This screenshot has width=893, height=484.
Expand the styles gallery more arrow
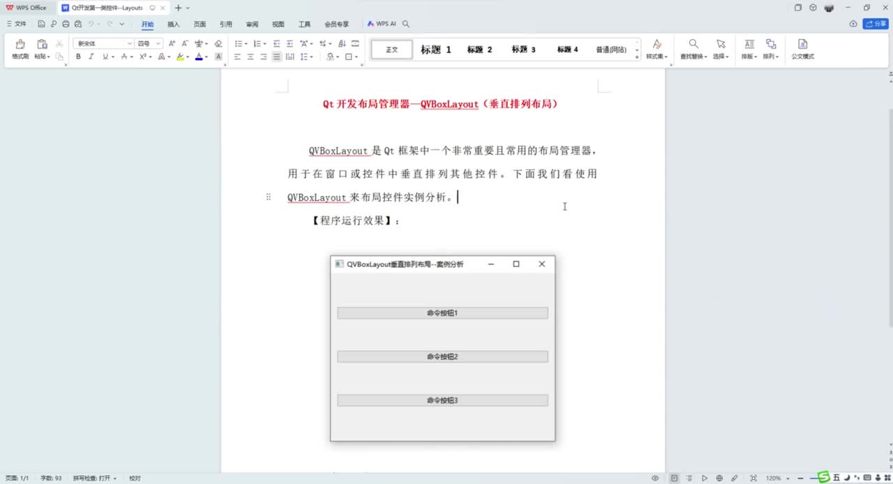(637, 58)
